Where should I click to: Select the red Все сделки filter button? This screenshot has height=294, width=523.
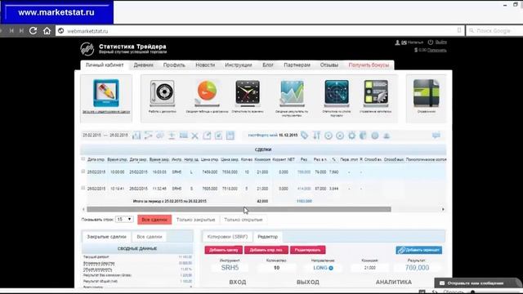(154, 220)
